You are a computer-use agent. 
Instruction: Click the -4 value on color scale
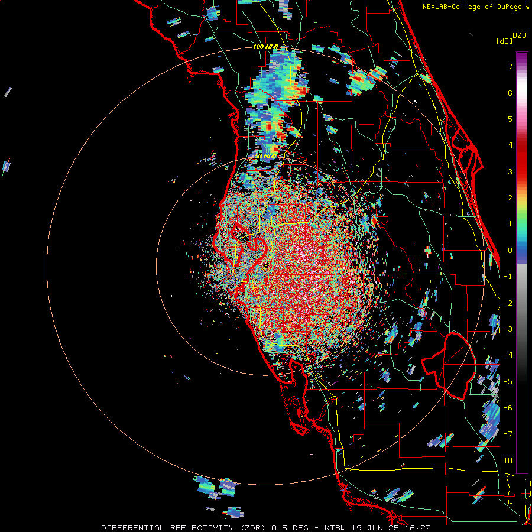click(x=508, y=355)
